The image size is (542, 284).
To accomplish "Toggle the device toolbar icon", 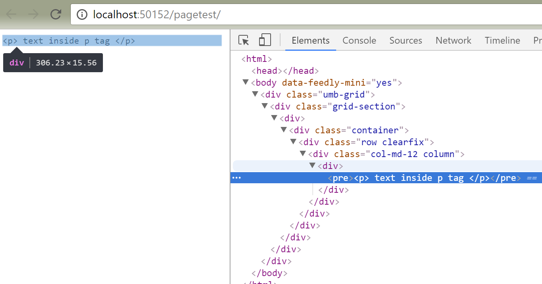I will pos(265,40).
